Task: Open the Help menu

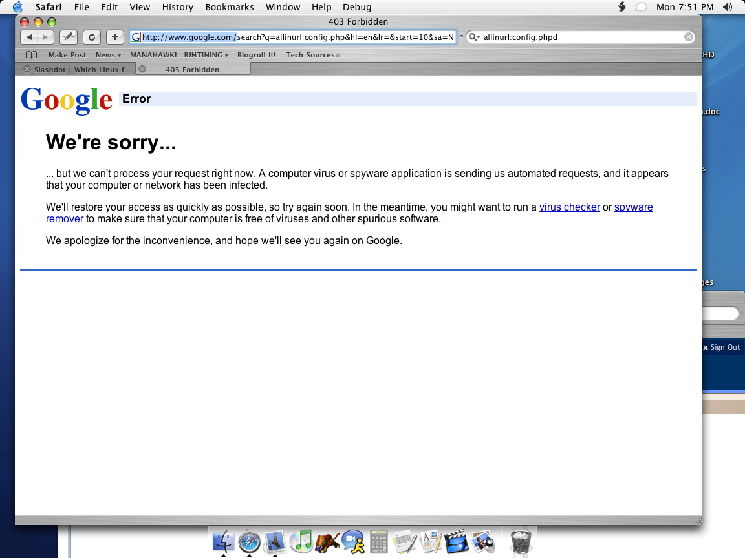Action: tap(321, 6)
